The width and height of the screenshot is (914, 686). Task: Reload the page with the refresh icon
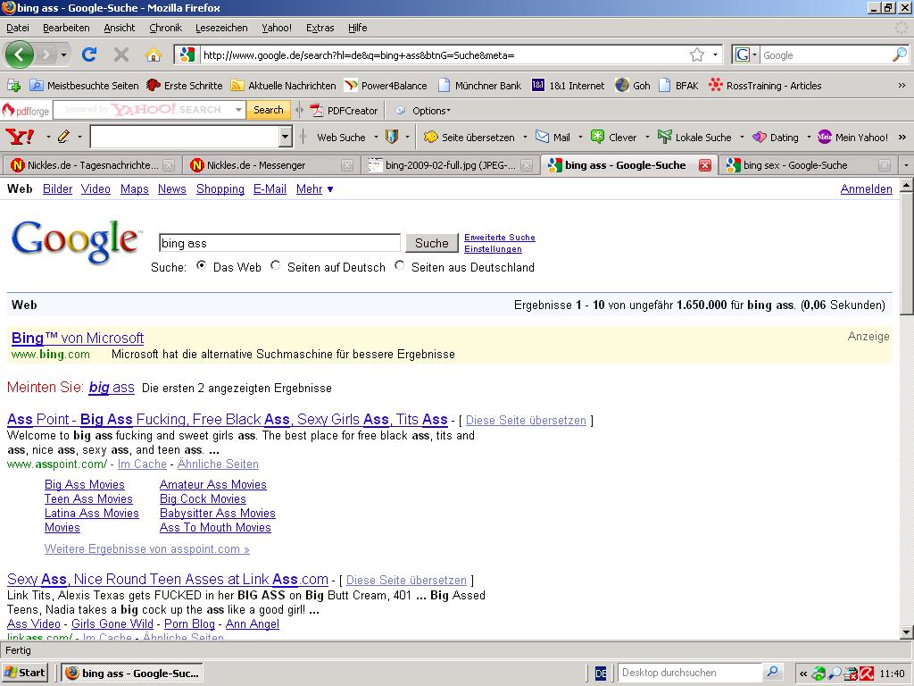point(89,54)
